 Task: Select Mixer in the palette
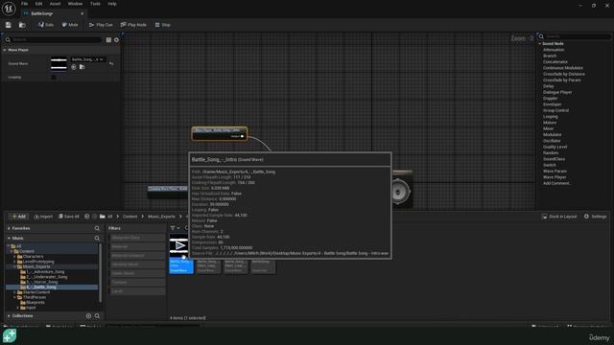548,128
